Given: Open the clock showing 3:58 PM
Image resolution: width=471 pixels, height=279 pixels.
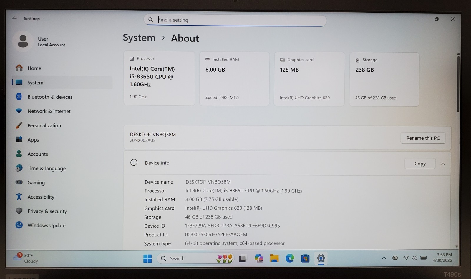Looking at the screenshot, I should [x=442, y=258].
